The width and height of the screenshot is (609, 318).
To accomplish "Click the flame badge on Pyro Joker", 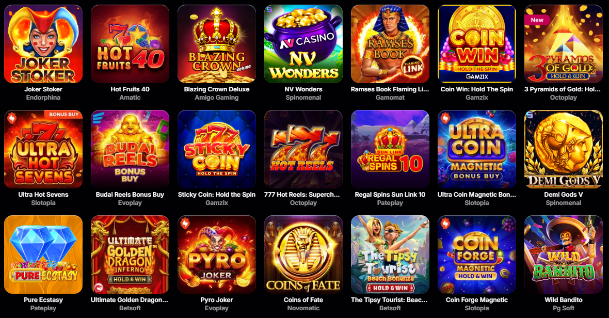I will (x=185, y=223).
